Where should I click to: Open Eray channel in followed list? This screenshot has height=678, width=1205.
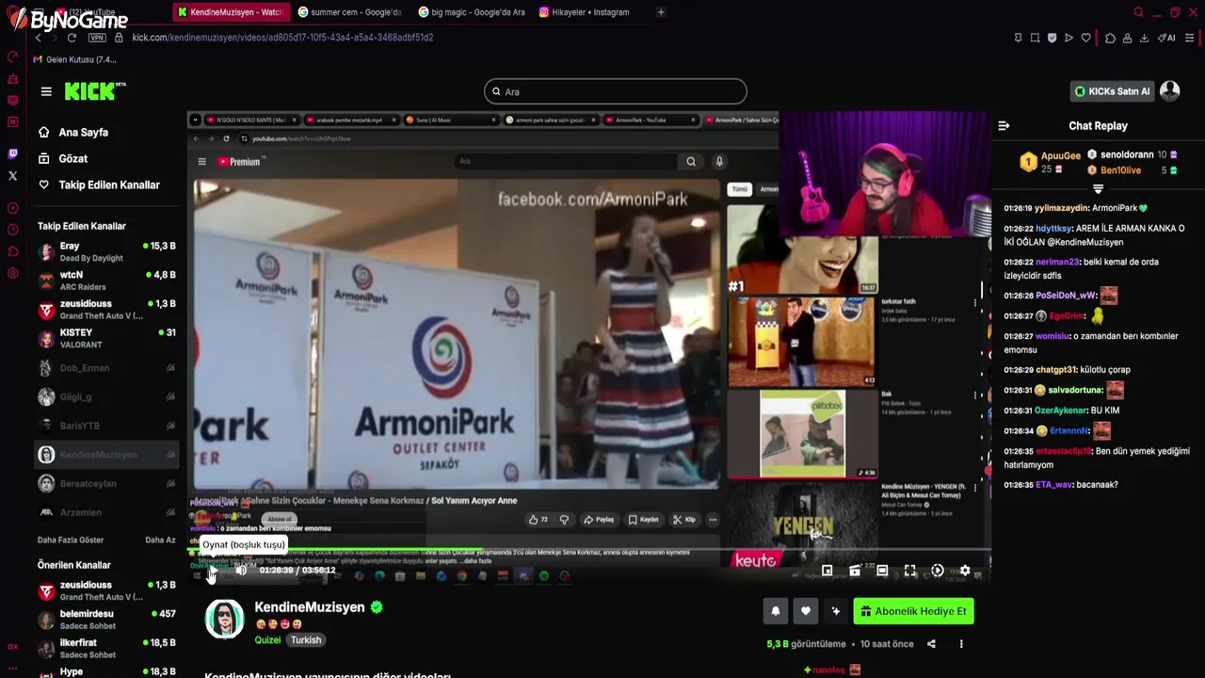[x=106, y=251]
